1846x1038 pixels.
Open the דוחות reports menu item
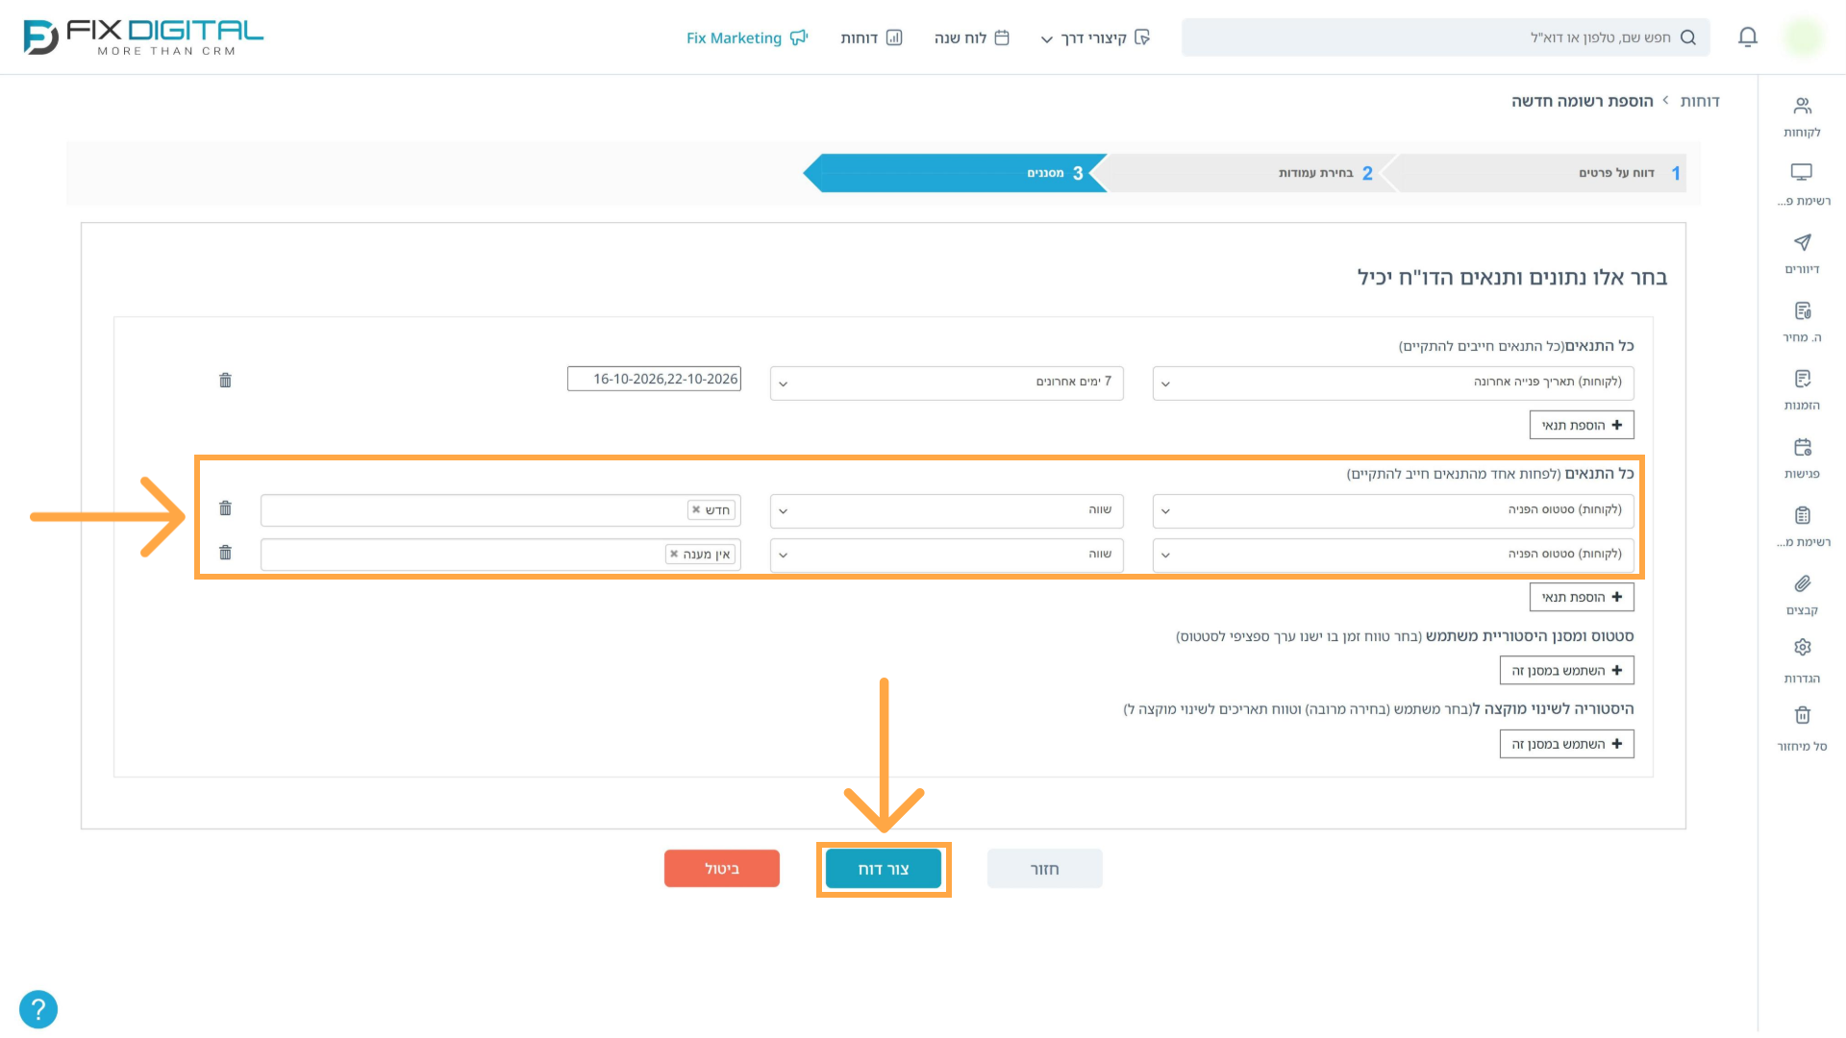871,37
